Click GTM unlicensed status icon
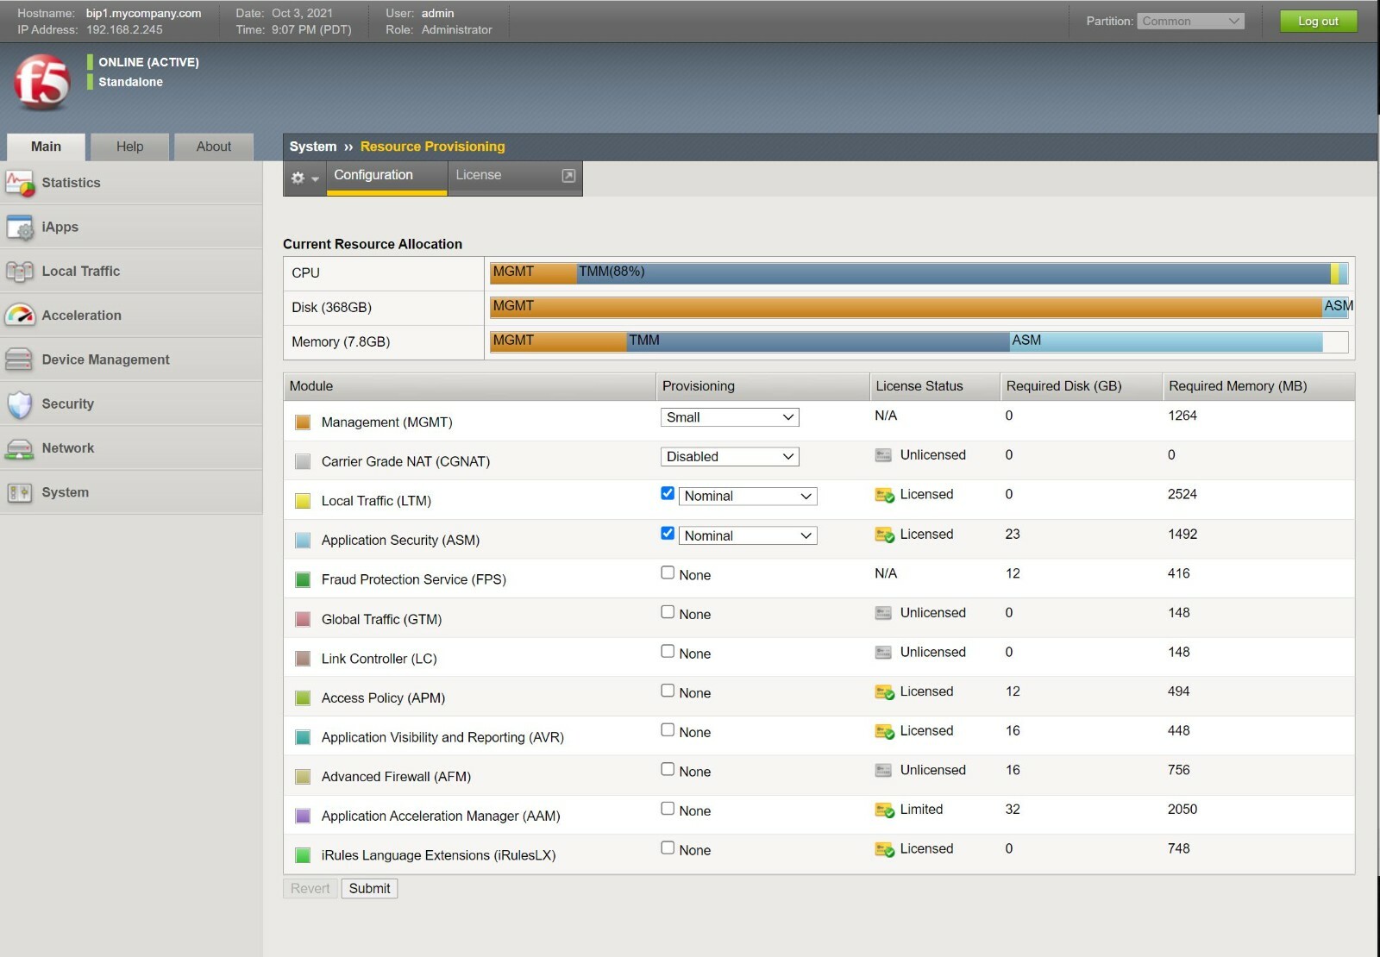The width and height of the screenshot is (1380, 957). pos(883,613)
